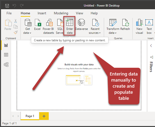
Task: Click the Cut scissors icon
Action: point(15,21)
